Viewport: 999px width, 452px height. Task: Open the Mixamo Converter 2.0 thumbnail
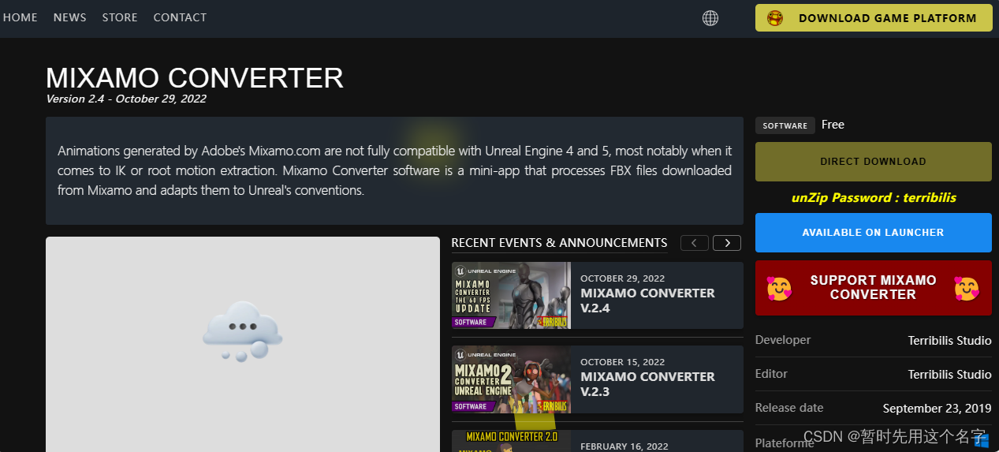point(511,441)
